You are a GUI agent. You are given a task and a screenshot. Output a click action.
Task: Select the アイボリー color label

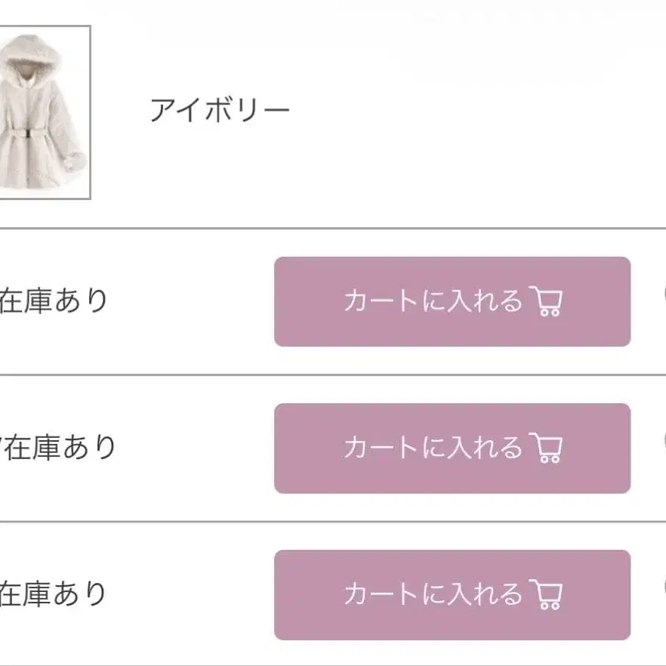click(220, 112)
